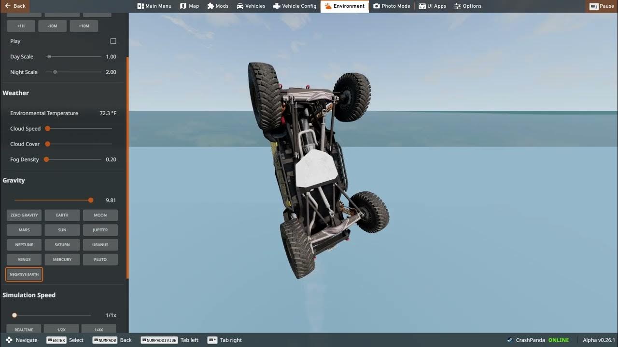Adjust the Day Scale slider

pyautogui.click(x=74, y=57)
